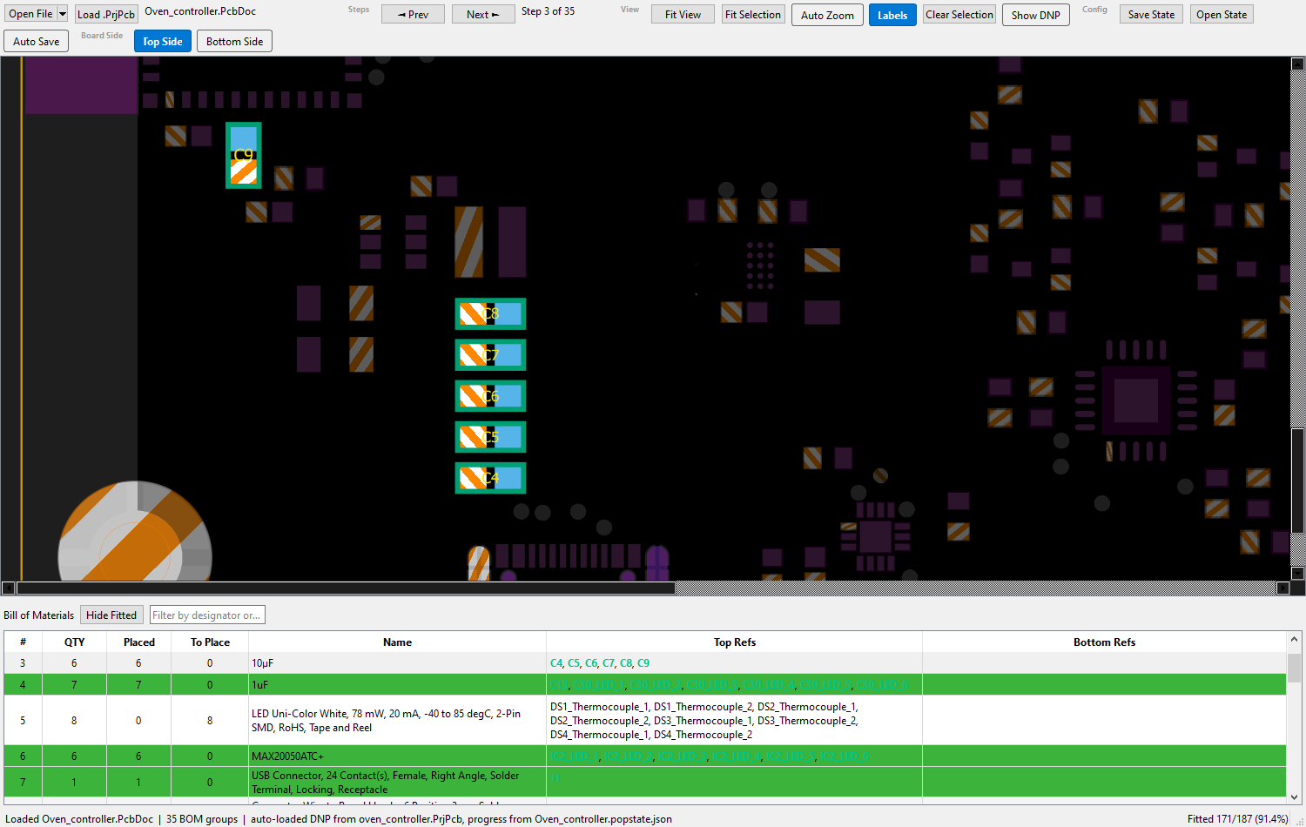Image resolution: width=1306 pixels, height=827 pixels.
Task: Toggle Hide Fitted BOM rows
Action: point(111,615)
